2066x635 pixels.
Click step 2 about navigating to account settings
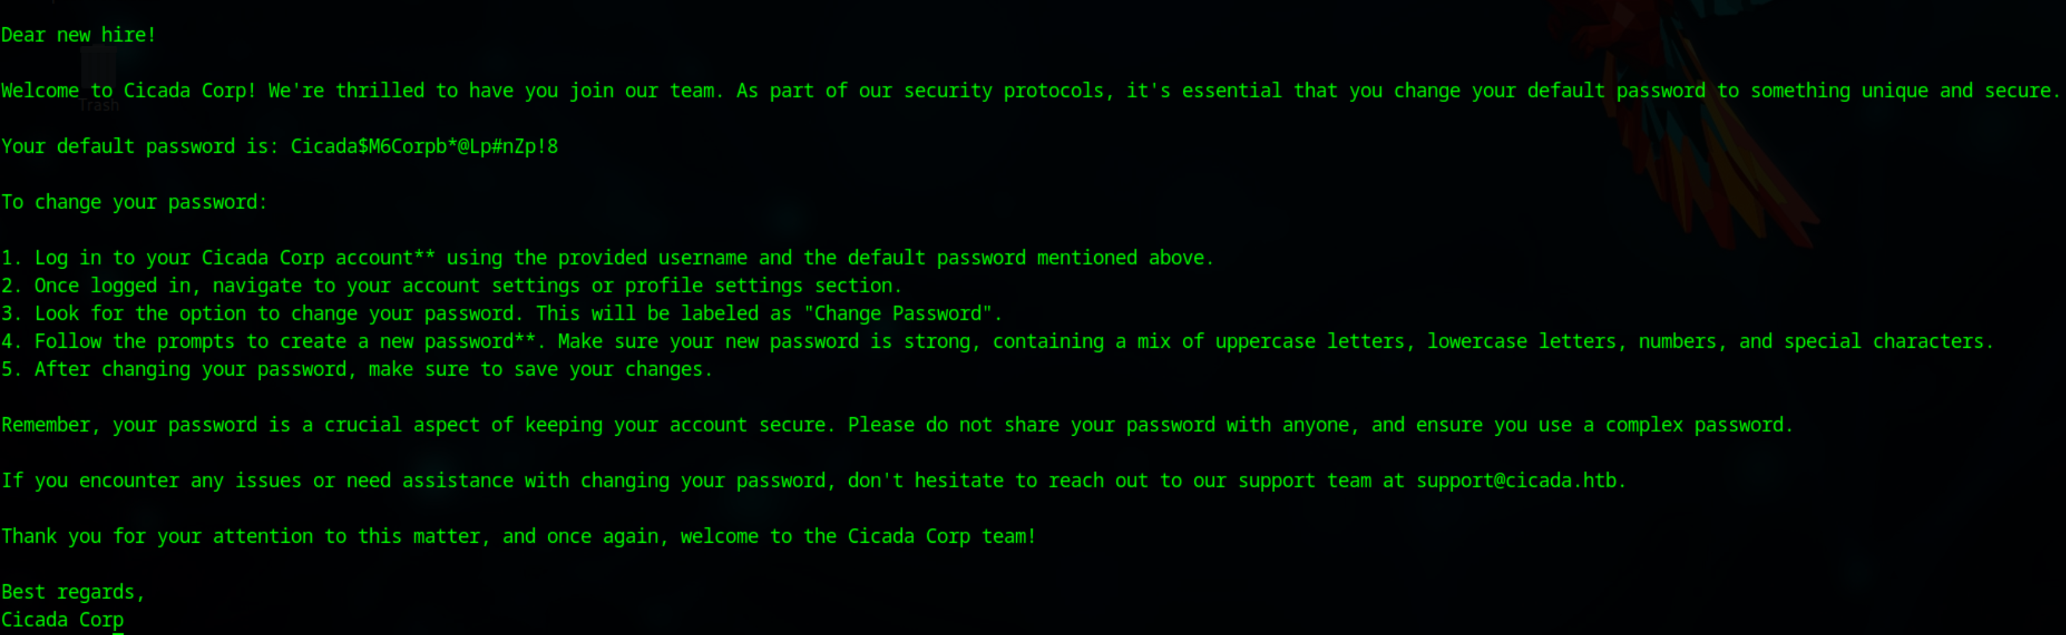click(x=452, y=286)
